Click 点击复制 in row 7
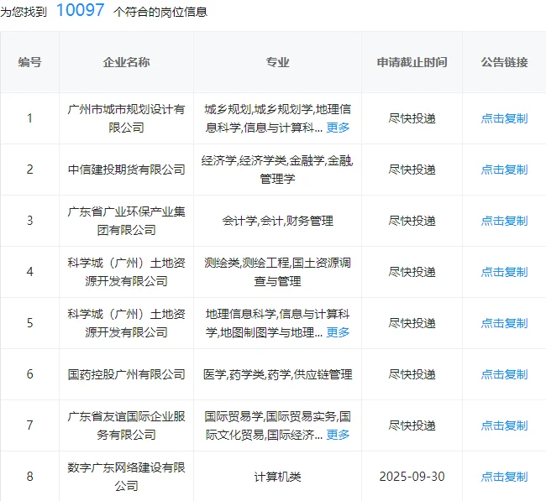 click(x=504, y=425)
